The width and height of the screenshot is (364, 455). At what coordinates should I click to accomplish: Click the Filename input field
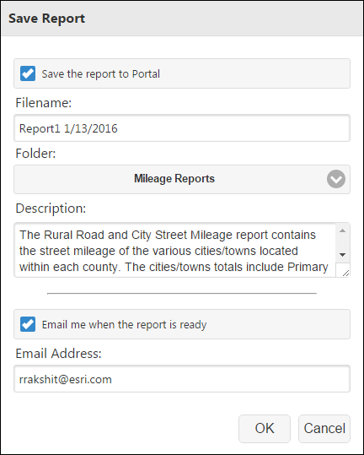182,128
